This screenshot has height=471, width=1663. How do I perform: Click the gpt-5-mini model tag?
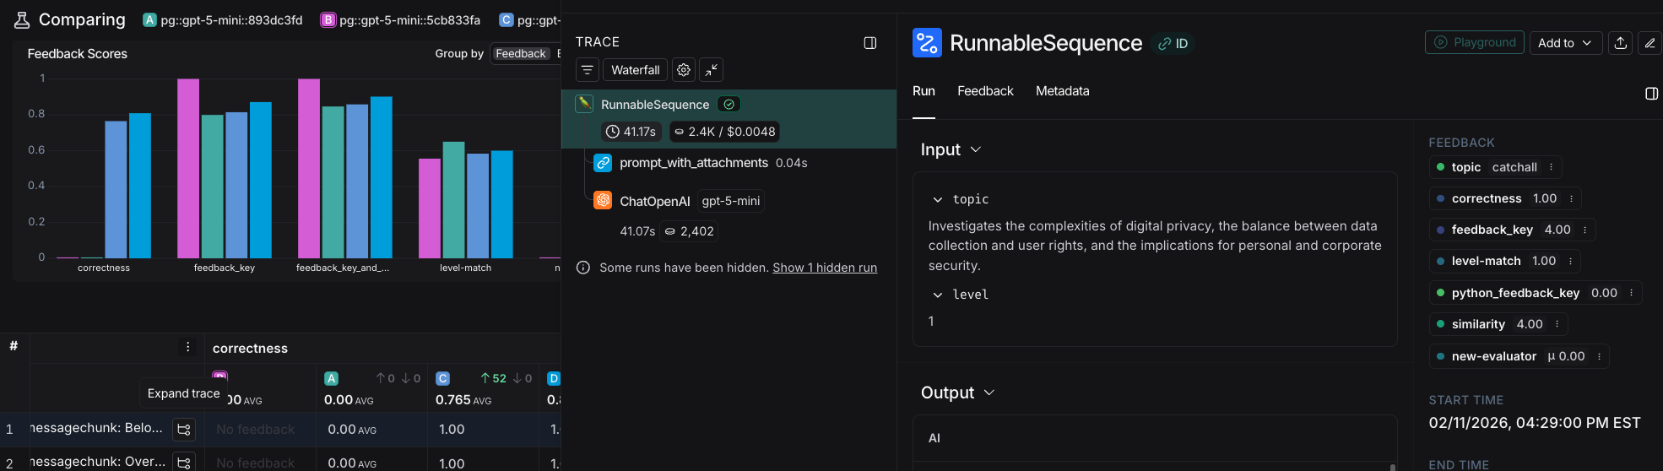[x=731, y=201]
